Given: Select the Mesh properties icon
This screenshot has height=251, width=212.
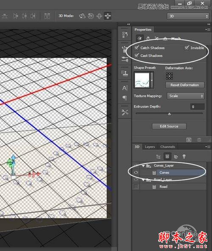Looking at the screenshot, I should pyautogui.click(x=139, y=39).
